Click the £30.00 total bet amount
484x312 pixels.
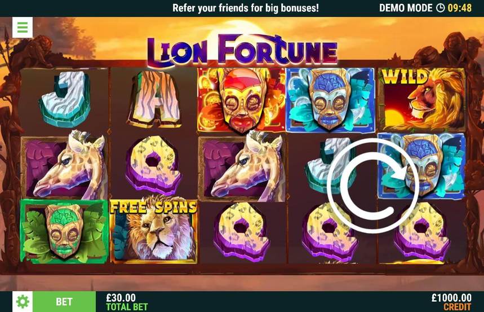coord(121,298)
